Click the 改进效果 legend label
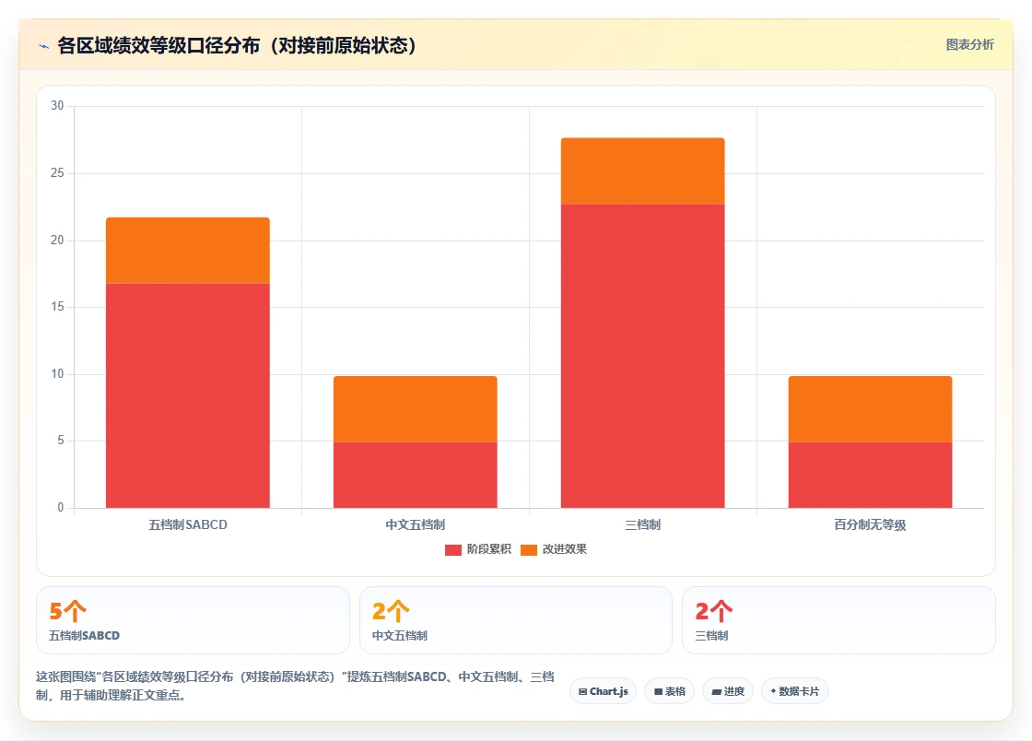This screenshot has width=1032, height=741. (564, 549)
